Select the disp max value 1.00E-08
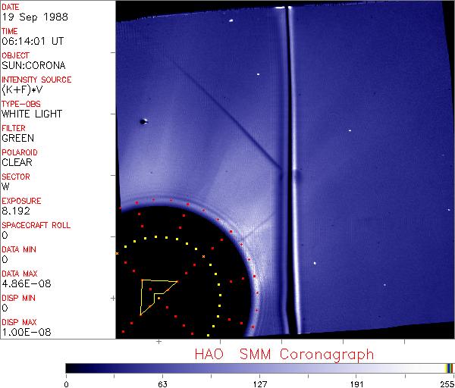 (27, 333)
